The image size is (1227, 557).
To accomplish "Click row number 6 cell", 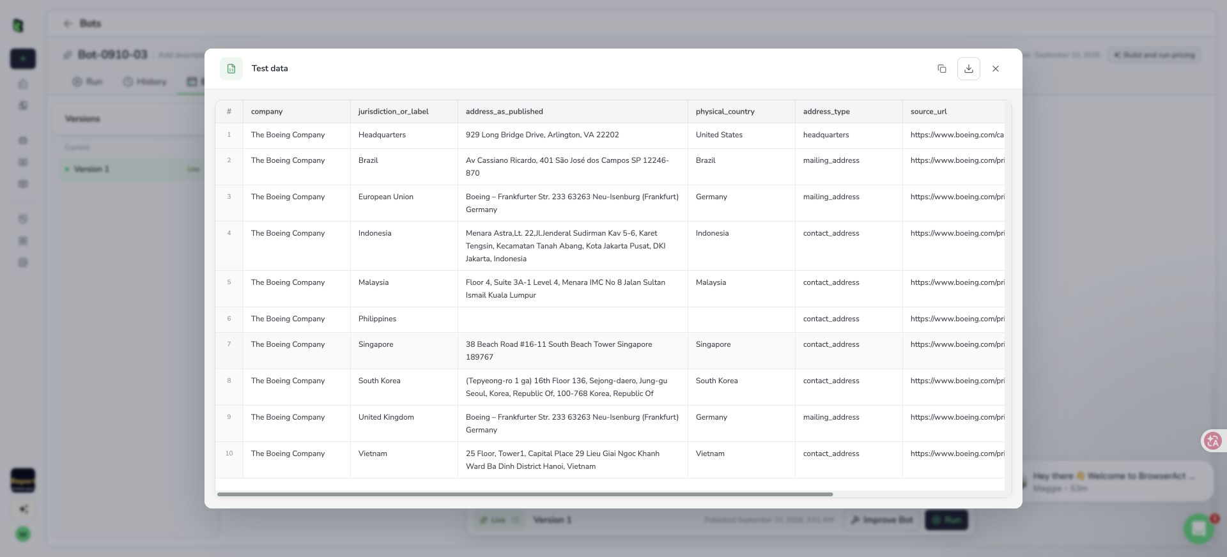I will 229,319.
